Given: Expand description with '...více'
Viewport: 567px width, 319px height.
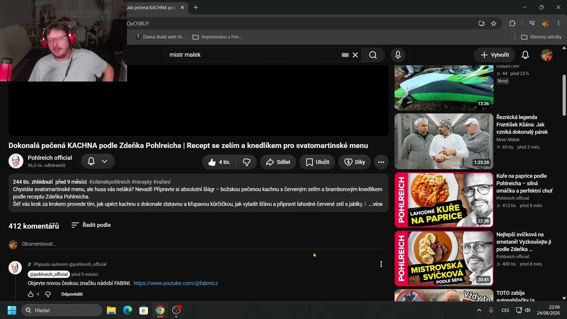Looking at the screenshot, I should [376, 204].
